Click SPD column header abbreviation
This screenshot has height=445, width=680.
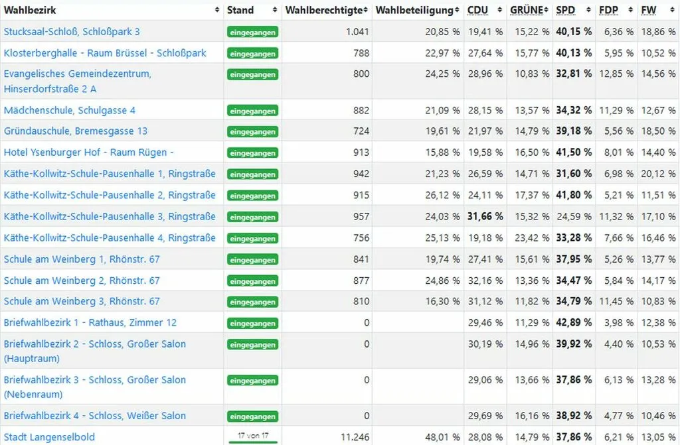(566, 10)
